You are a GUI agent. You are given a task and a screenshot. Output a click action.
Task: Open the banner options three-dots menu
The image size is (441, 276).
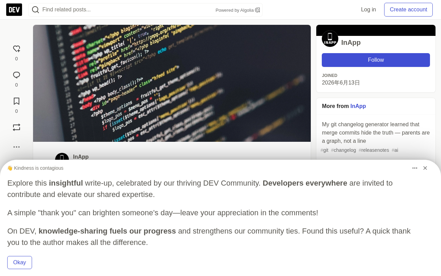pos(415,168)
